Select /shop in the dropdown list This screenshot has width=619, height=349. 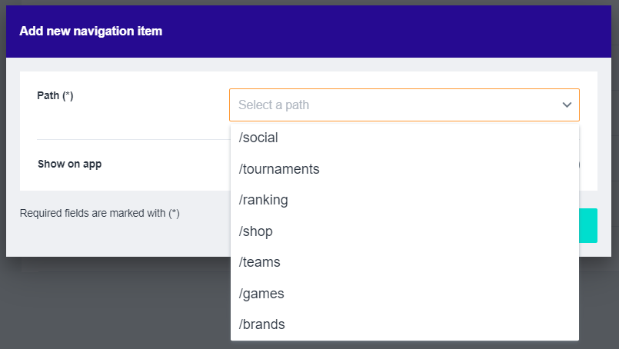click(256, 231)
